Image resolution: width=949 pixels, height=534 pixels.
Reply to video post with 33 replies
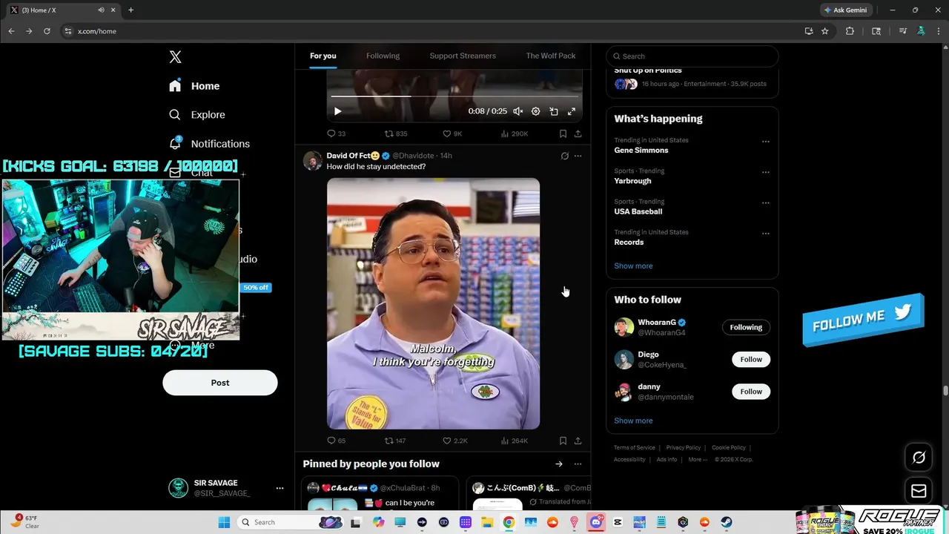tap(336, 133)
